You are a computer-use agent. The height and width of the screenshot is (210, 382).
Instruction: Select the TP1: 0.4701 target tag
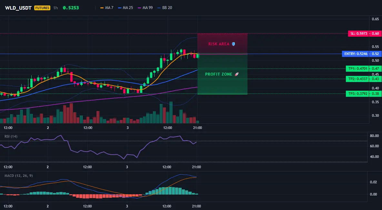(357, 69)
